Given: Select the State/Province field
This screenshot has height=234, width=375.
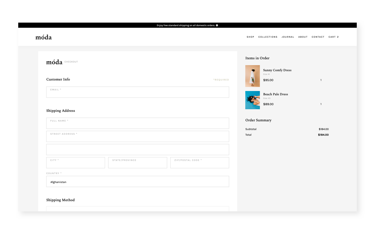Looking at the screenshot, I should point(137,162).
